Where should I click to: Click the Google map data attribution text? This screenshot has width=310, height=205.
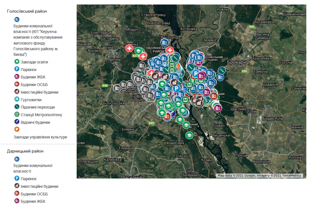click(259, 175)
